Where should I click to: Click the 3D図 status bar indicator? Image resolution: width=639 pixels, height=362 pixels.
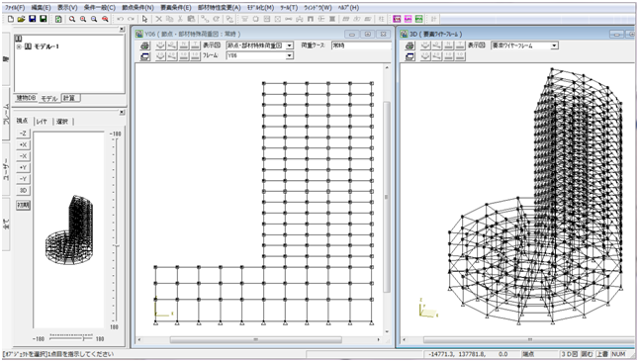[569, 354]
